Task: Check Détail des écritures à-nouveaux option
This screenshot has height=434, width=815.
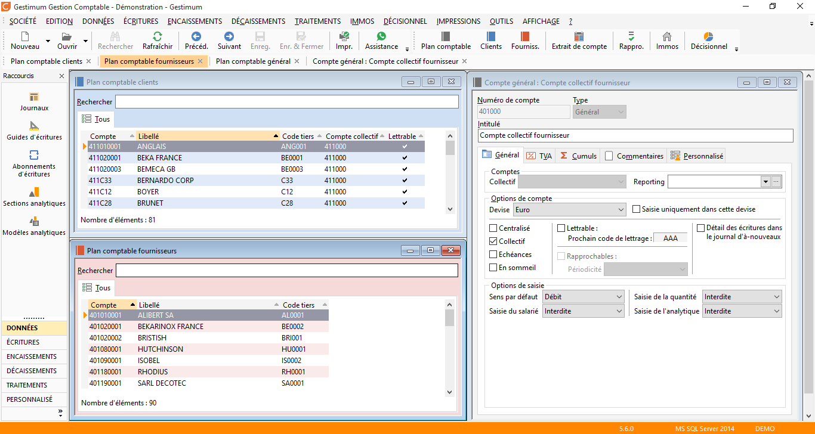Action: click(701, 228)
